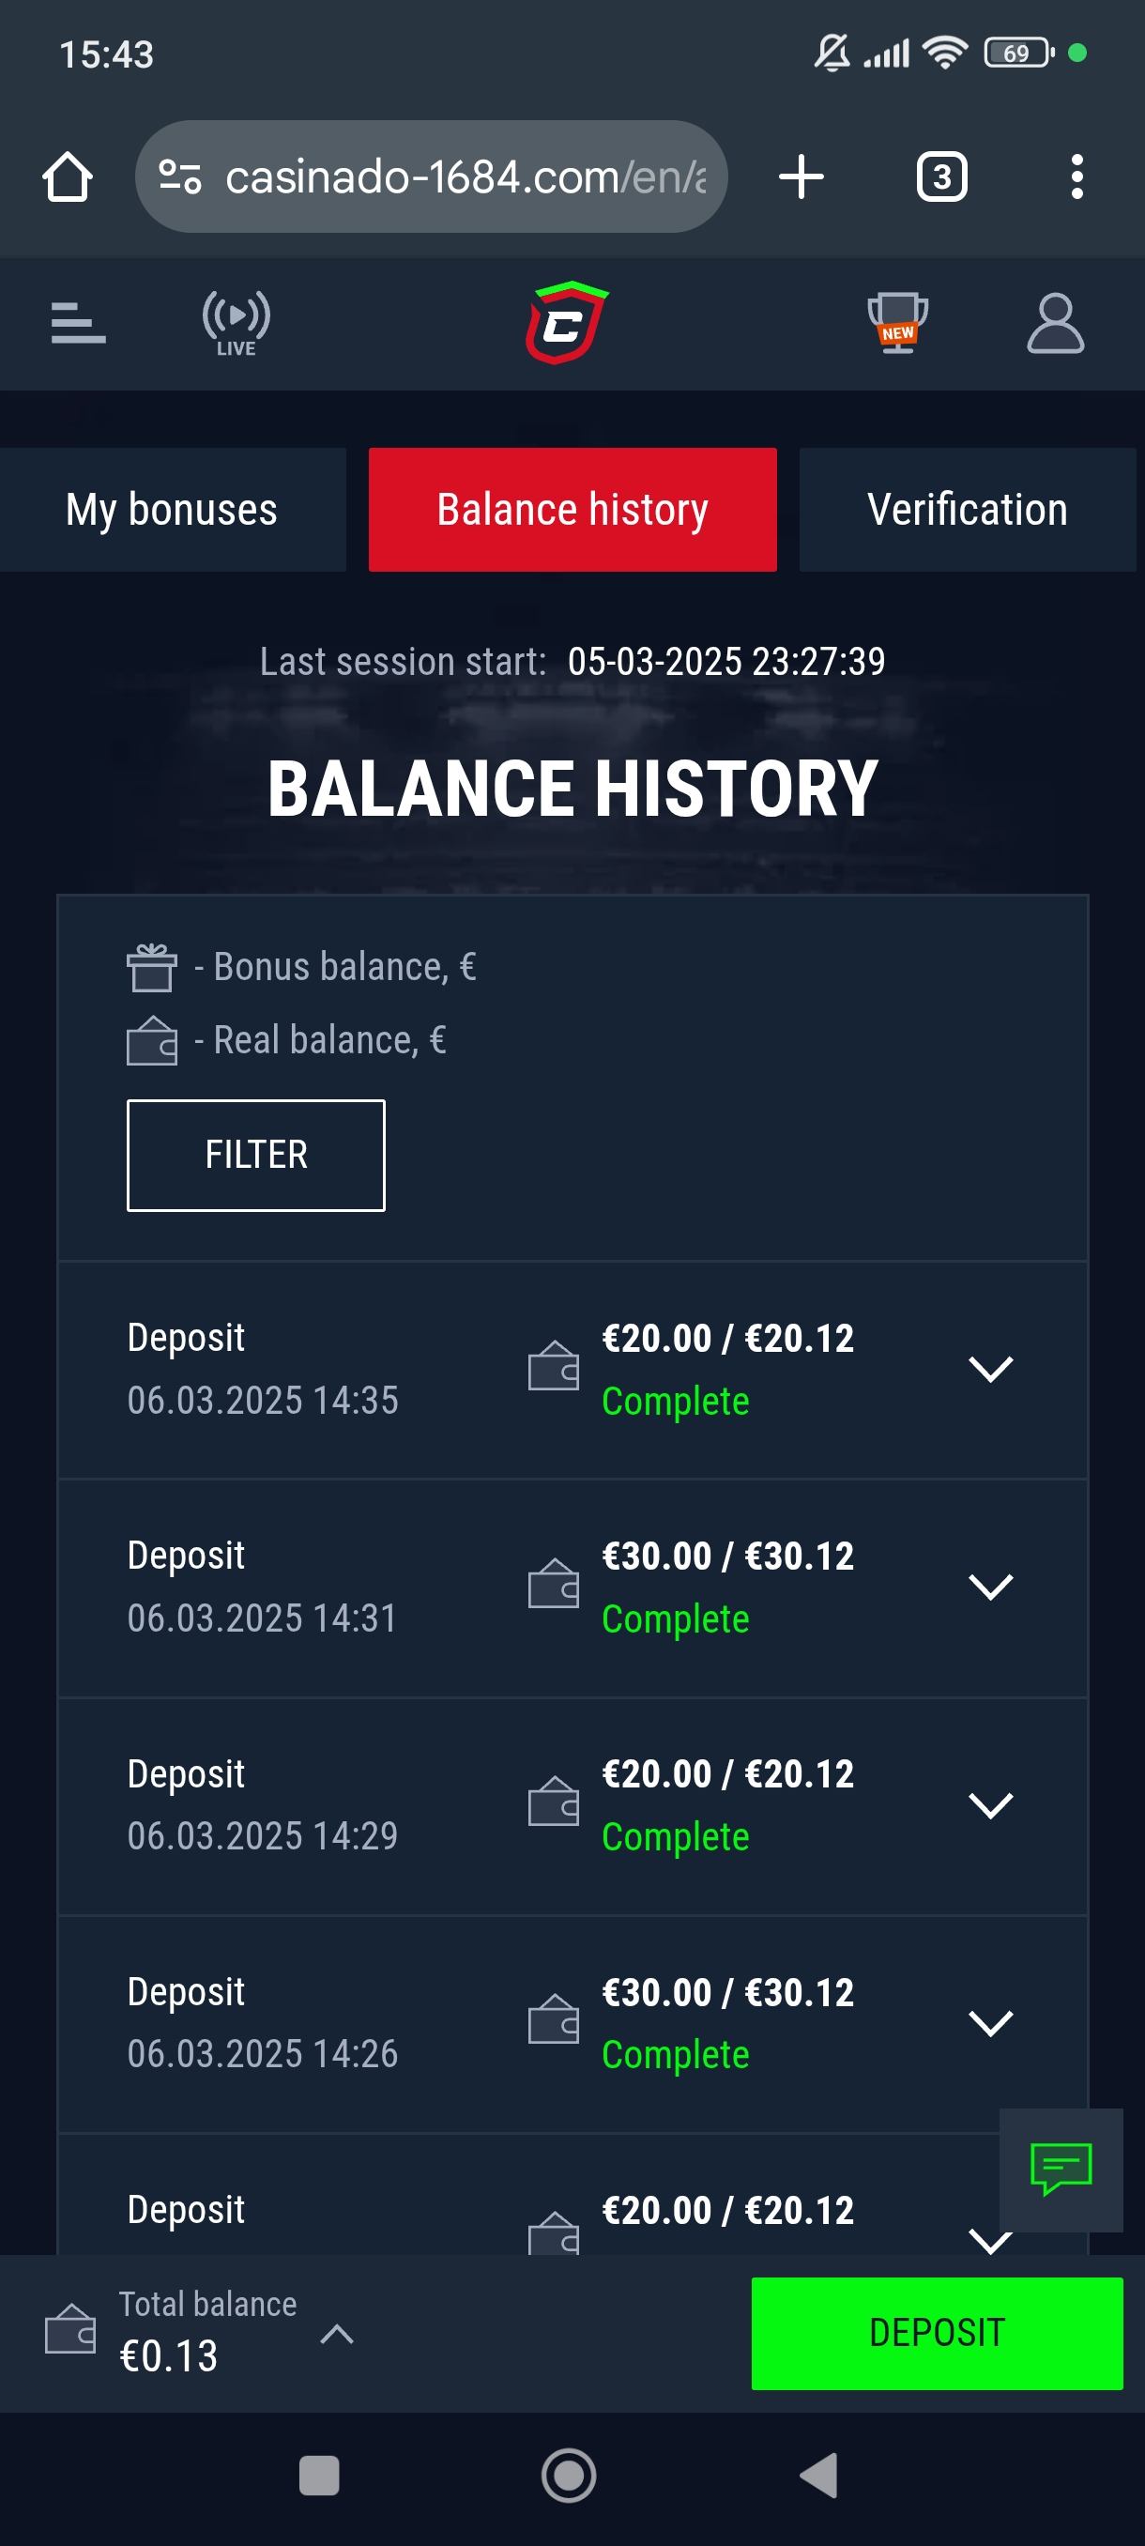Screen dimensions: 1145x2546
Task: Open the live chat support bubble
Action: pos(1061,2170)
